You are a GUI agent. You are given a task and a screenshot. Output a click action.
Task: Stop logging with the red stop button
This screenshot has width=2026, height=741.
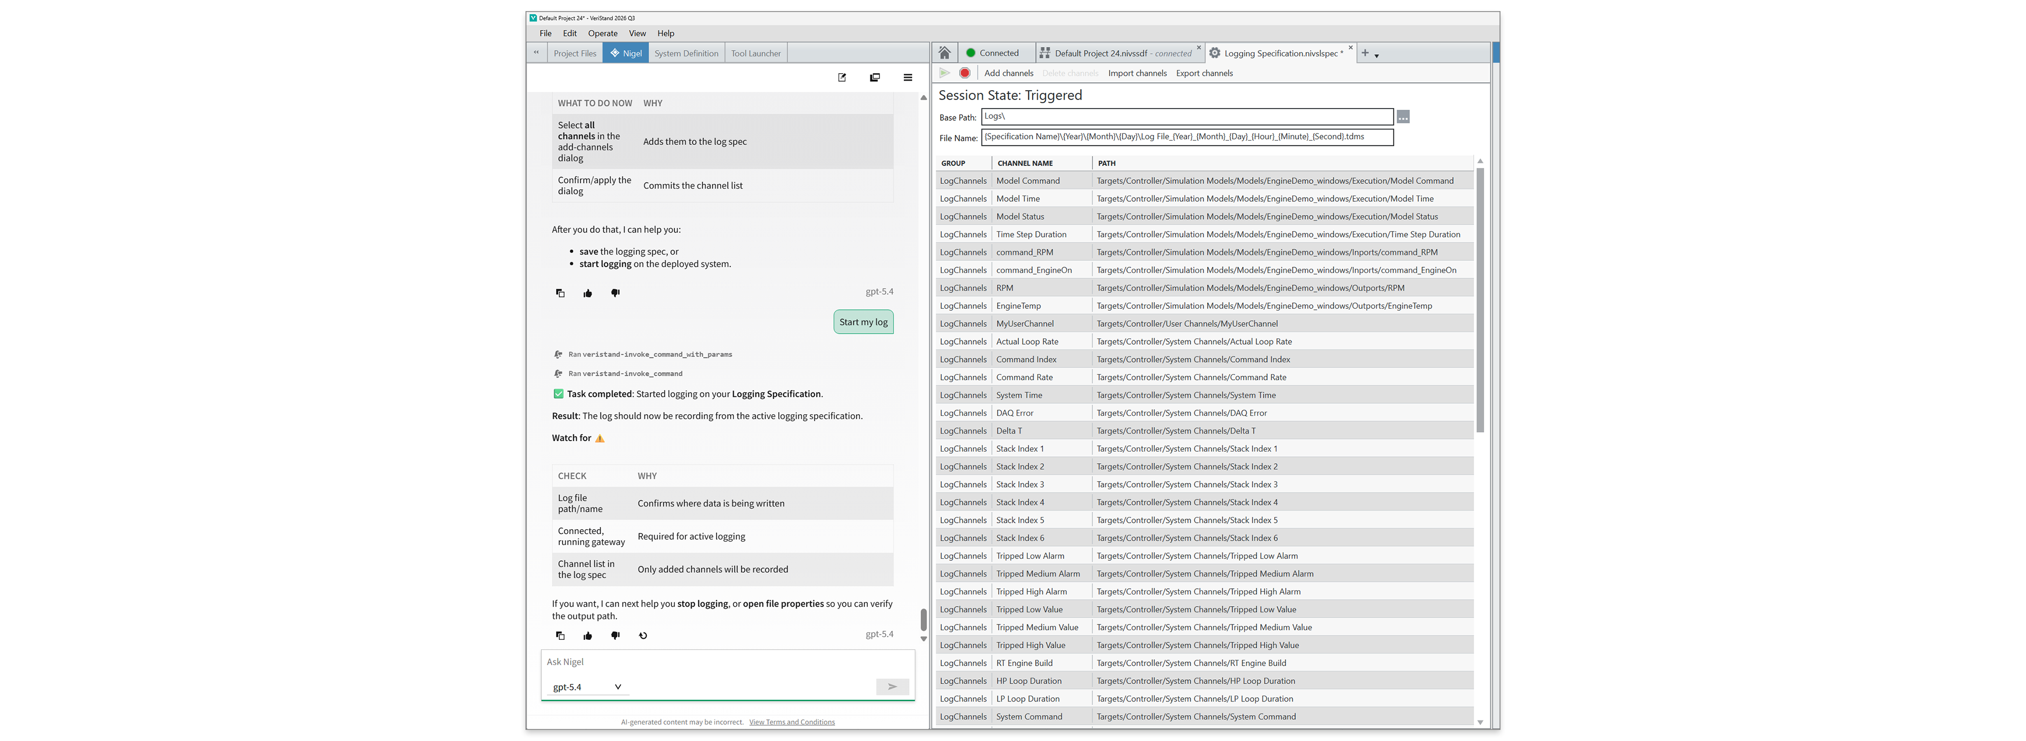pos(964,73)
